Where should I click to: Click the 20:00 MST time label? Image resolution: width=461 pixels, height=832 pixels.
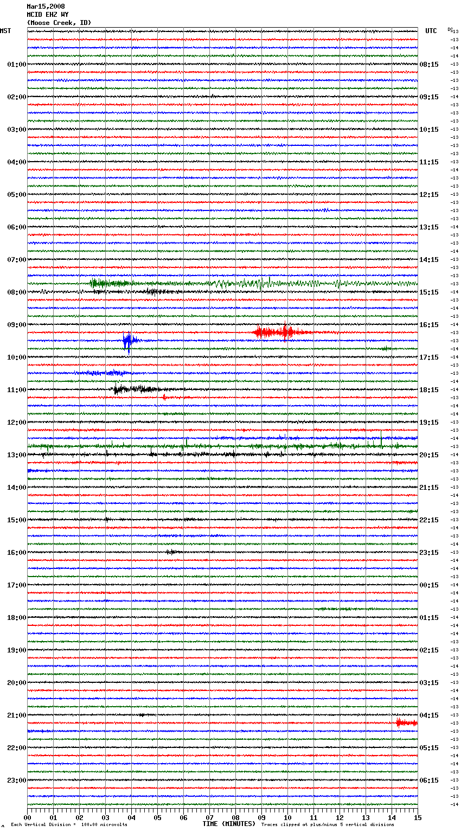(x=16, y=683)
